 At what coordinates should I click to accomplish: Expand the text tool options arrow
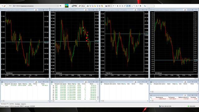[139, 6]
